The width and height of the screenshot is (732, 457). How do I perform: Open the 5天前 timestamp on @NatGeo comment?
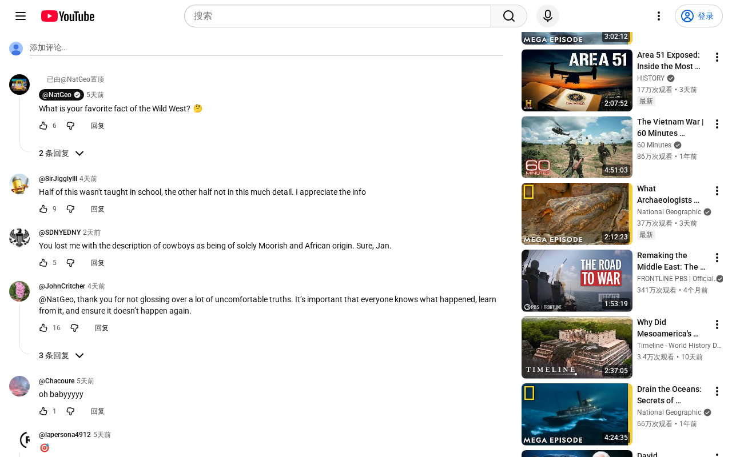[95, 95]
